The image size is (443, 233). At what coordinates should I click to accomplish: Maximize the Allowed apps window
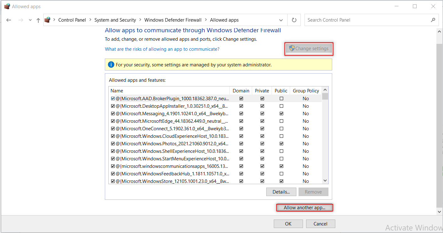point(415,6)
